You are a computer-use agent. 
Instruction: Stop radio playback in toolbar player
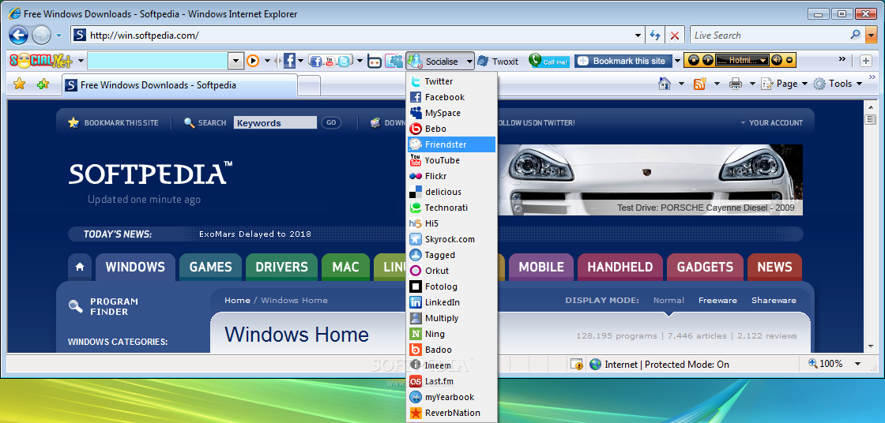[692, 60]
